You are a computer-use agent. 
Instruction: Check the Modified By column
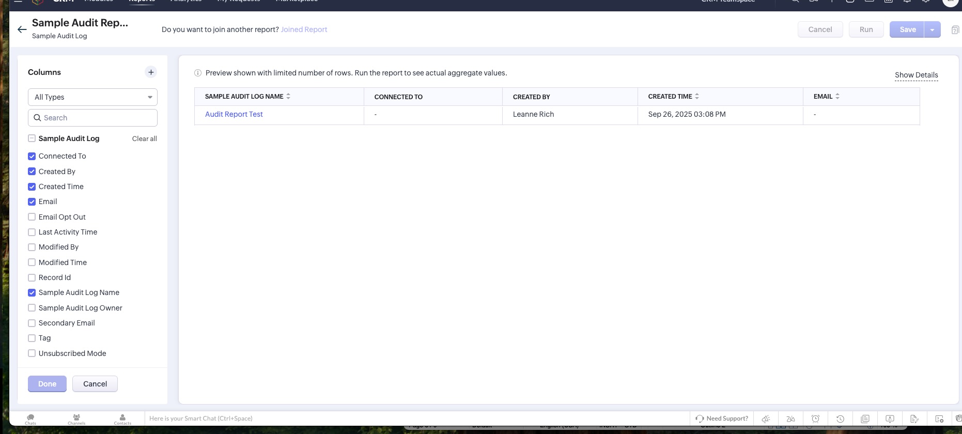(x=32, y=247)
